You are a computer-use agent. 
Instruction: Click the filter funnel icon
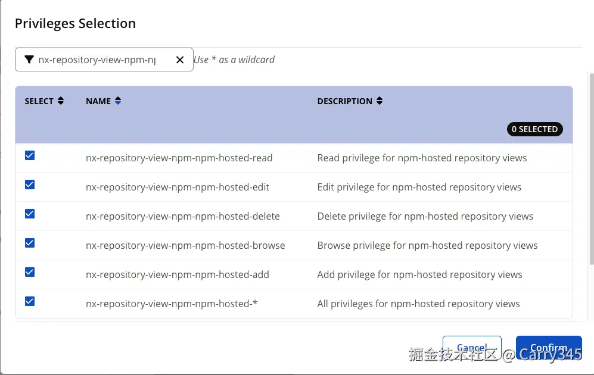(29, 60)
